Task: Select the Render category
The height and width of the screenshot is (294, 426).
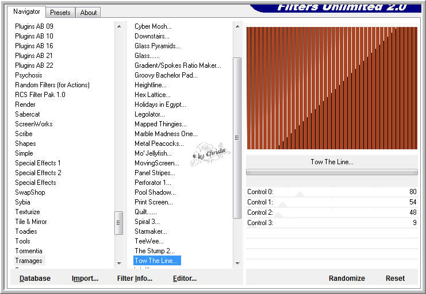Action: click(25, 105)
